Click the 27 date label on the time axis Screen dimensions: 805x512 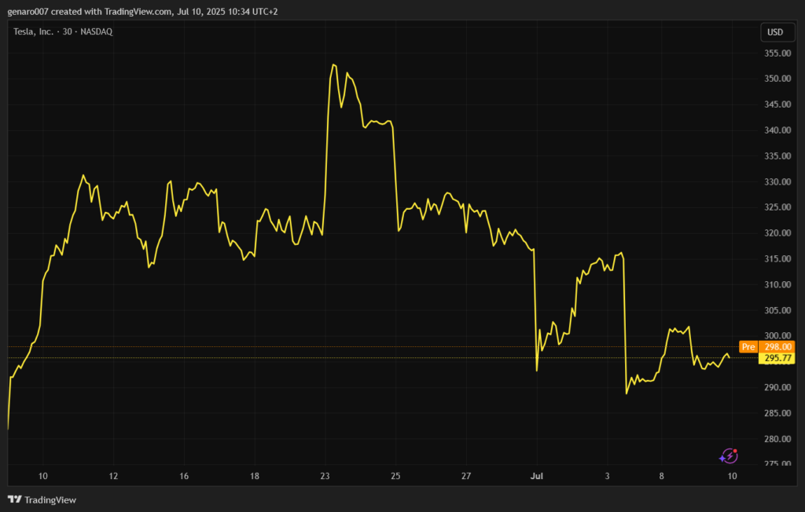tap(466, 476)
